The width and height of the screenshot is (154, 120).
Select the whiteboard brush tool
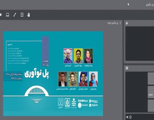[x=15, y=15]
